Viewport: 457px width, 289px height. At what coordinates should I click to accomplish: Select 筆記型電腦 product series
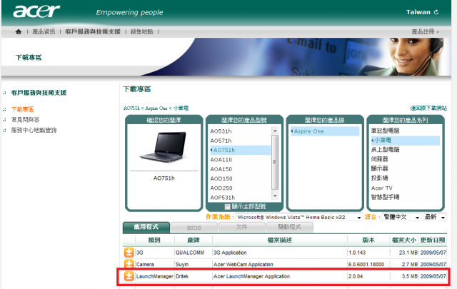click(x=385, y=131)
